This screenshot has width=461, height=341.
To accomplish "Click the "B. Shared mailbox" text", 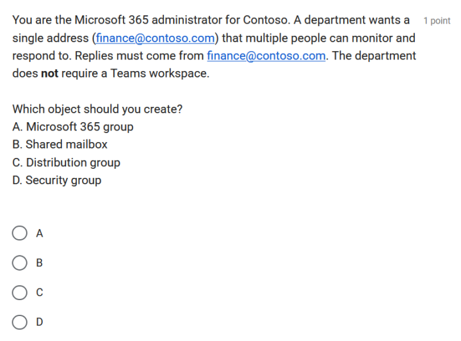I will tap(60, 145).
